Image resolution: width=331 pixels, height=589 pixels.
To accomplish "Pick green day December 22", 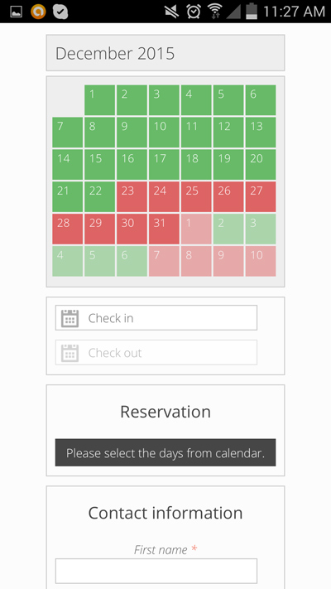I will (x=99, y=197).
